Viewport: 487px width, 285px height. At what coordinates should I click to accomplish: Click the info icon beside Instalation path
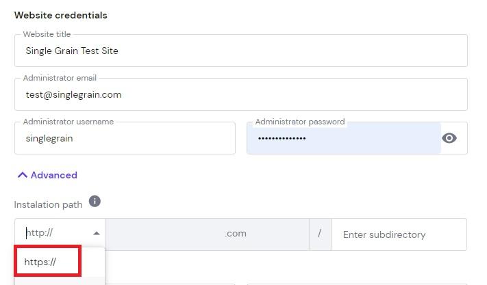95,202
